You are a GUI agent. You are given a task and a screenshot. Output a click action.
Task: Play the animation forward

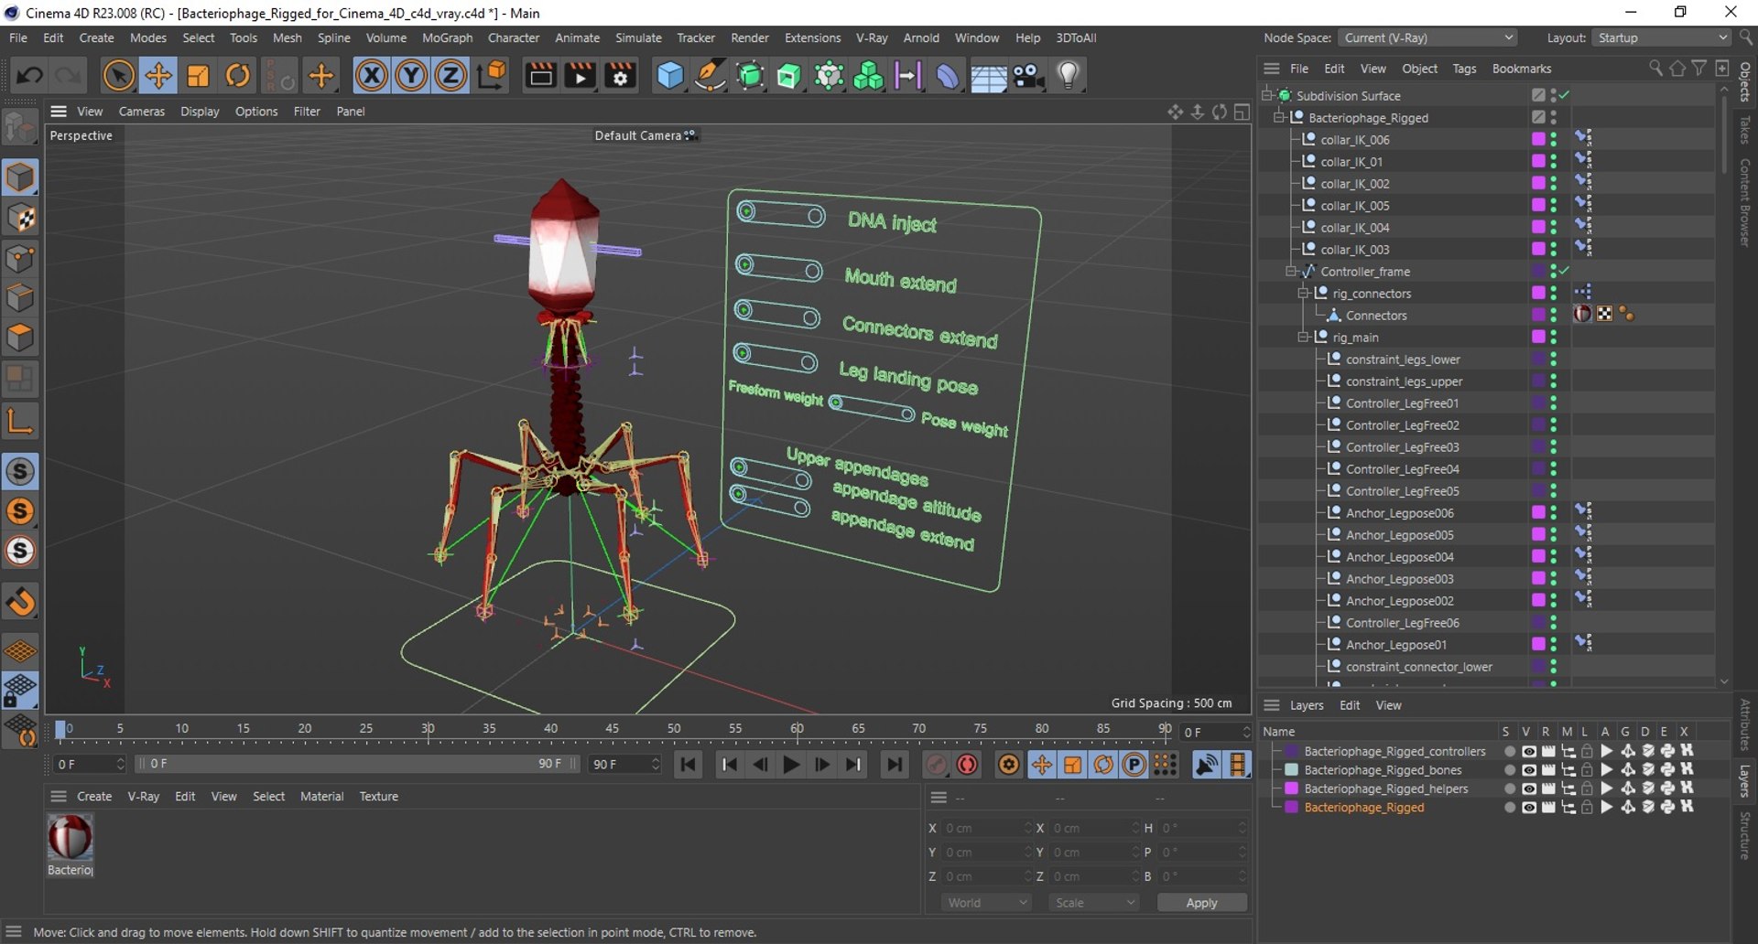(792, 764)
